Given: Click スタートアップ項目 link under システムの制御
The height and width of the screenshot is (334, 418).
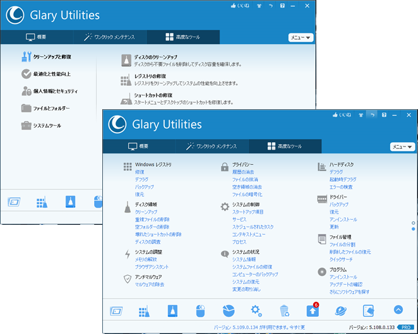Looking at the screenshot, I should pos(248,212).
